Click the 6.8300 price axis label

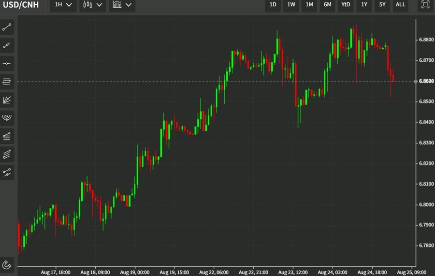(426, 143)
